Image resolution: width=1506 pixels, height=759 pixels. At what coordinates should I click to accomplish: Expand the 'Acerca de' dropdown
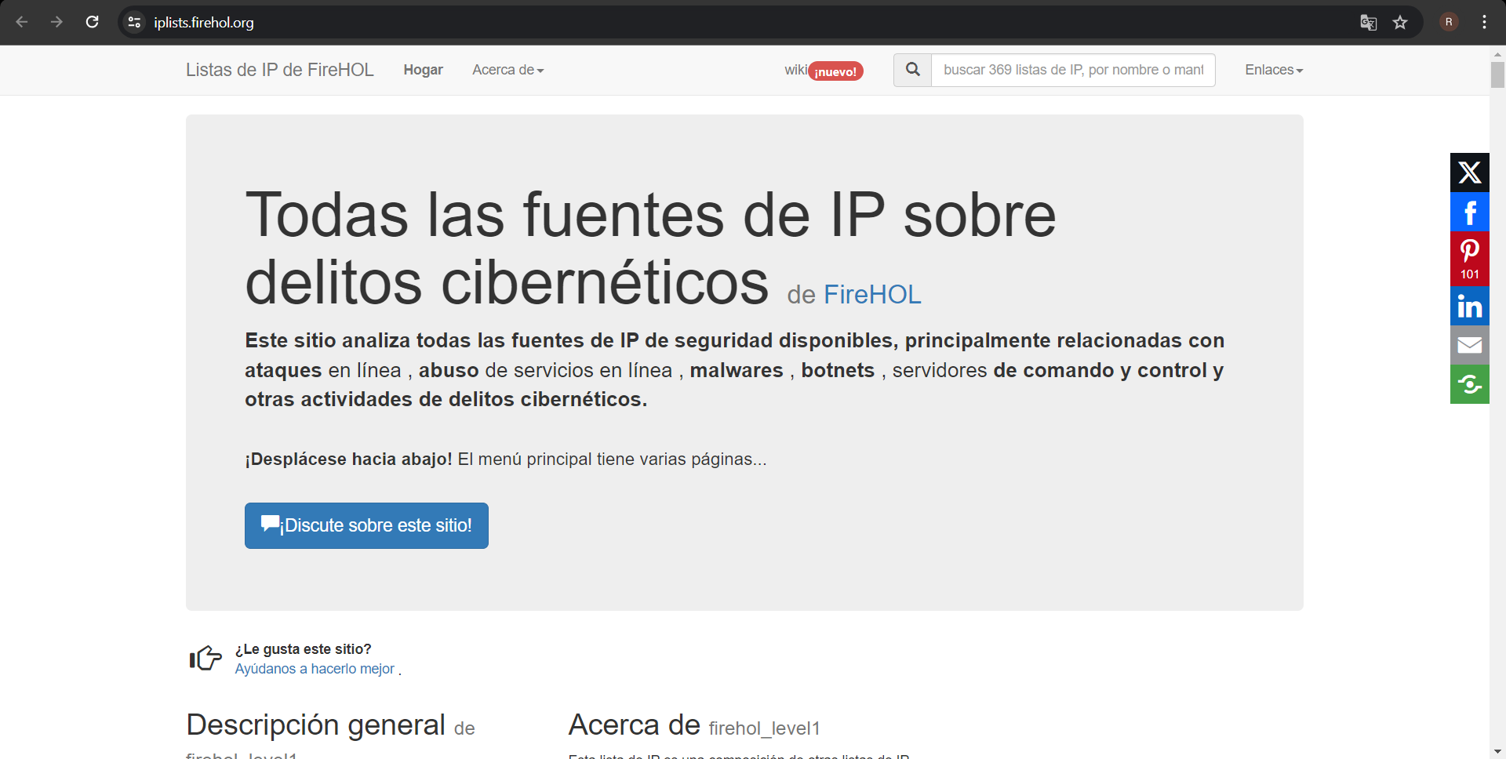click(x=507, y=70)
